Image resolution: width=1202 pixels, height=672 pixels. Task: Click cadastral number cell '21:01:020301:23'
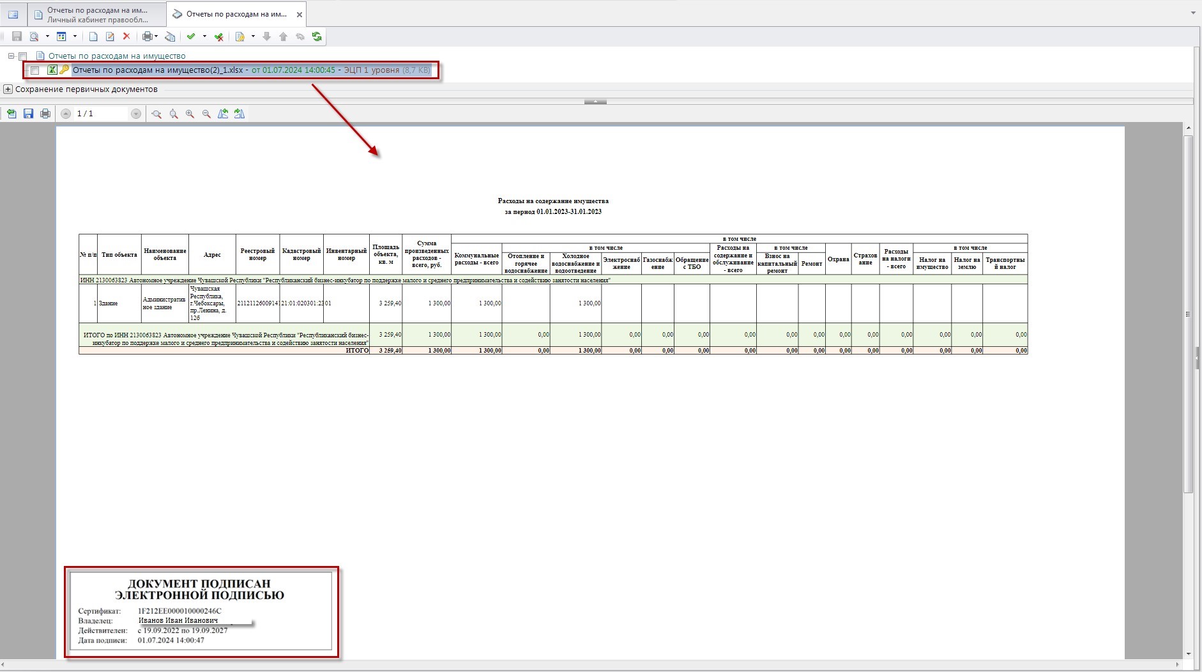(301, 303)
